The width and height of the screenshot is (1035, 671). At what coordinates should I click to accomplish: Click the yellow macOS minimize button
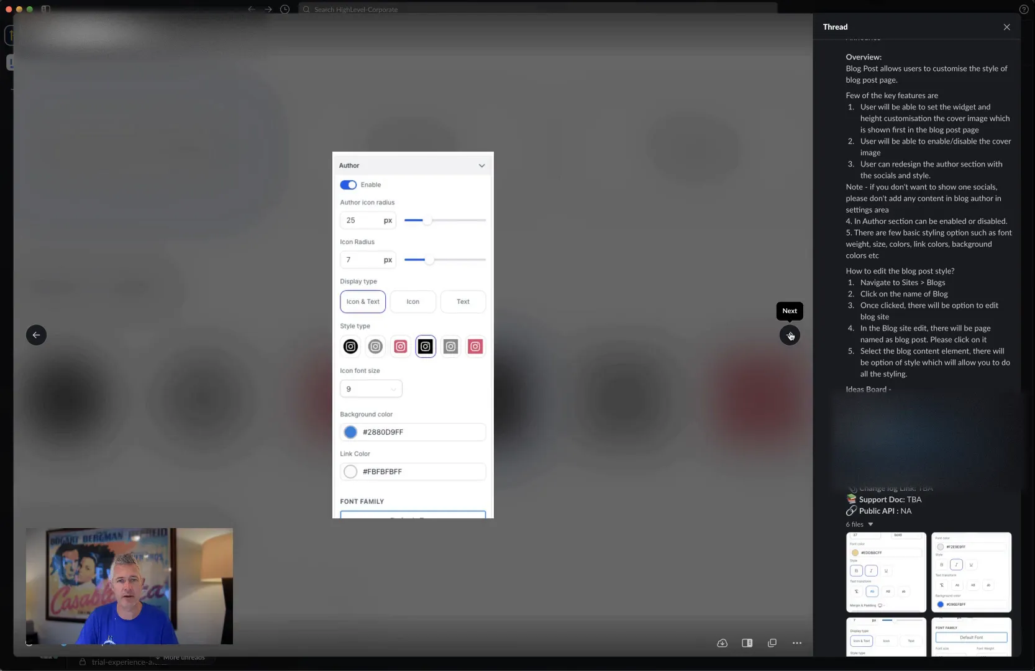(x=19, y=9)
